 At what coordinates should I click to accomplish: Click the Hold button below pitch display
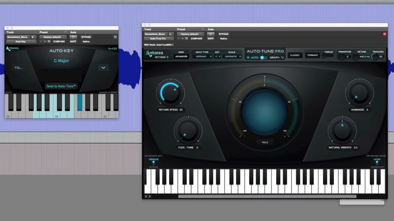[x=265, y=142]
